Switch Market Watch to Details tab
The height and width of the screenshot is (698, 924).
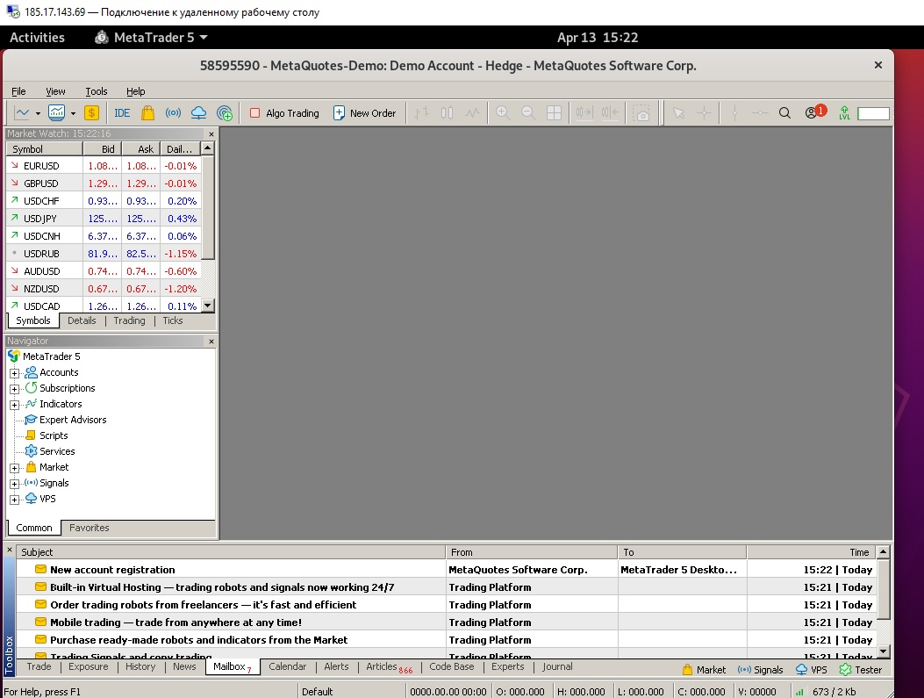click(82, 320)
